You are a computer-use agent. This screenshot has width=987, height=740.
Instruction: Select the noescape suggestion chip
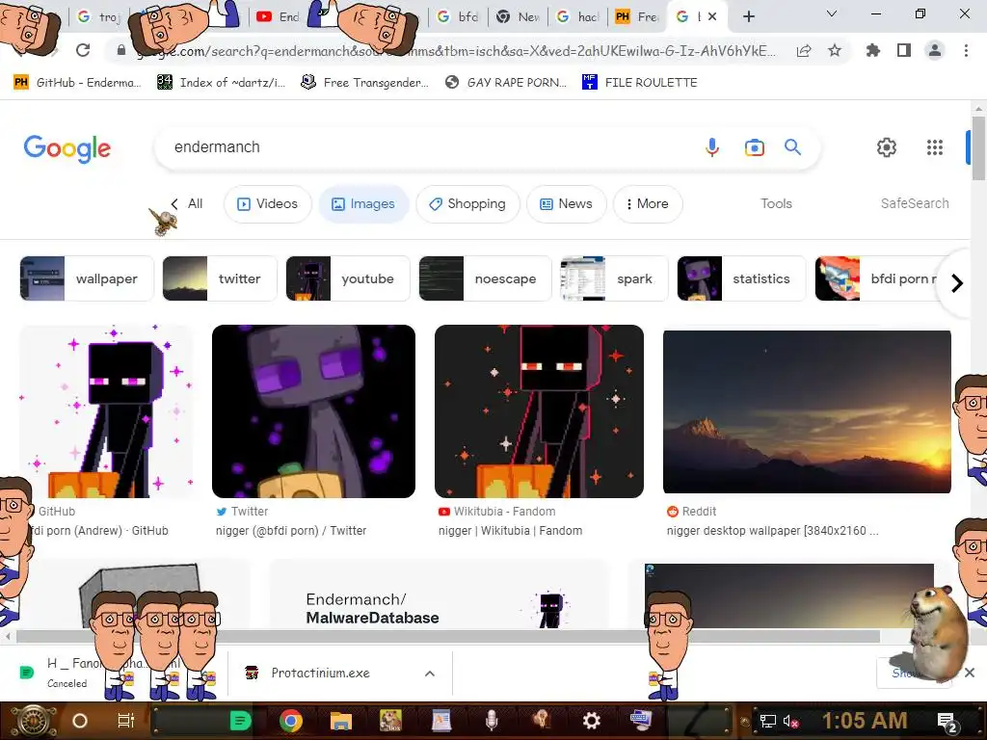486,278
